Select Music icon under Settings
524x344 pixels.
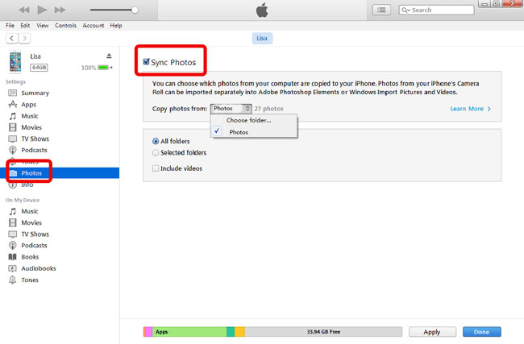[13, 116]
